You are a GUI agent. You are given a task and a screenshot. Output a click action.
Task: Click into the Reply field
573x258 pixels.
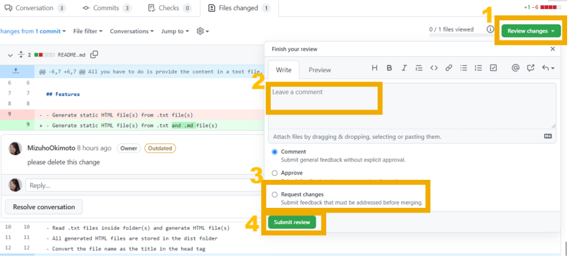(145, 185)
